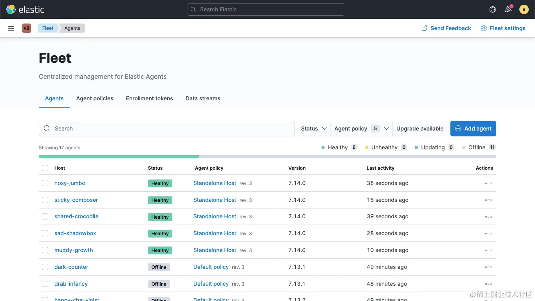Open the nosy-jumbo host link
535x301 pixels.
[x=70, y=183]
